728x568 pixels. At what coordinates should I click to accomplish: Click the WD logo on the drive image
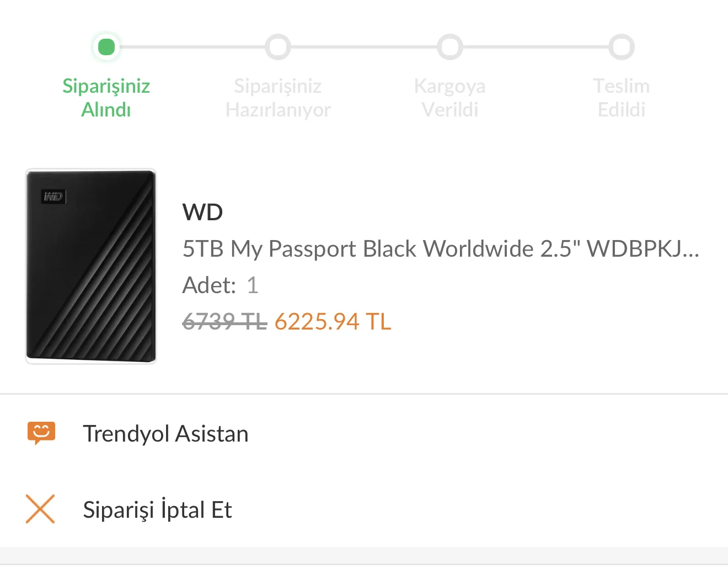point(53,196)
